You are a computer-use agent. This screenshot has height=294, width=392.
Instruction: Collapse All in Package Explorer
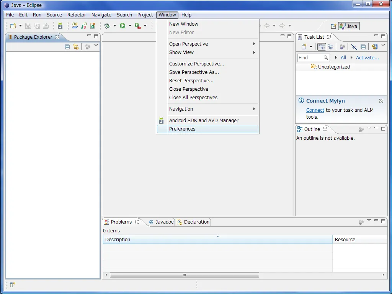coord(67,47)
